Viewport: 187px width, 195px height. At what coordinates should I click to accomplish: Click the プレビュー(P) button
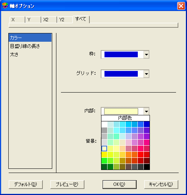pyautogui.click(x=67, y=184)
